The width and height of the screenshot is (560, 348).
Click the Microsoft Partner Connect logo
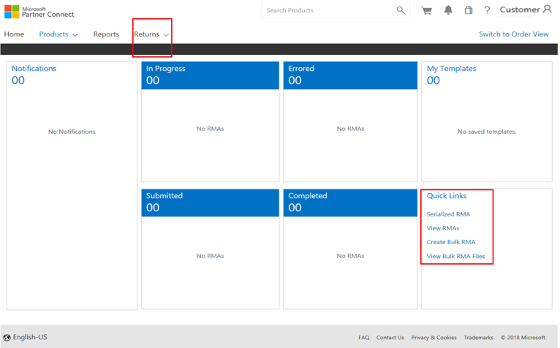coord(39,11)
